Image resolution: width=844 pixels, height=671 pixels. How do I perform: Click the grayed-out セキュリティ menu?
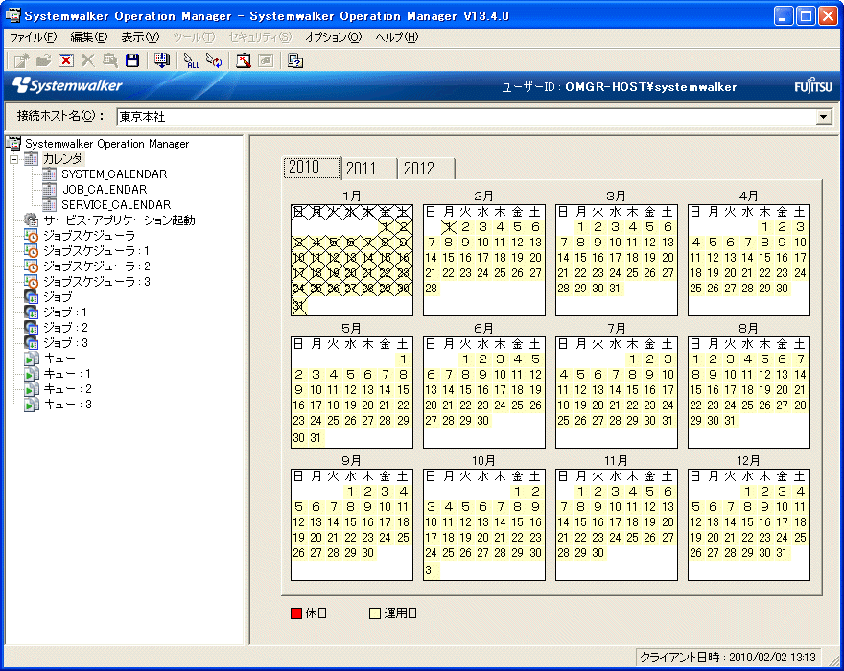(x=260, y=37)
